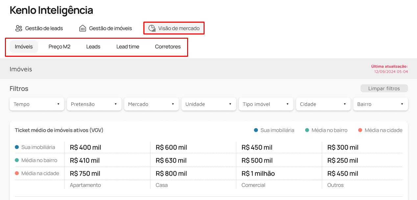The width and height of the screenshot is (417, 200).
Task: Expand the Unidade filter dropdown
Action: point(209,104)
